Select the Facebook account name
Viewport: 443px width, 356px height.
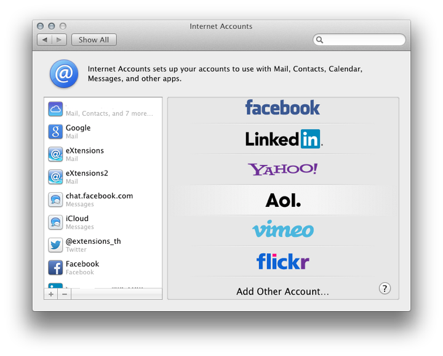pyautogui.click(x=82, y=264)
